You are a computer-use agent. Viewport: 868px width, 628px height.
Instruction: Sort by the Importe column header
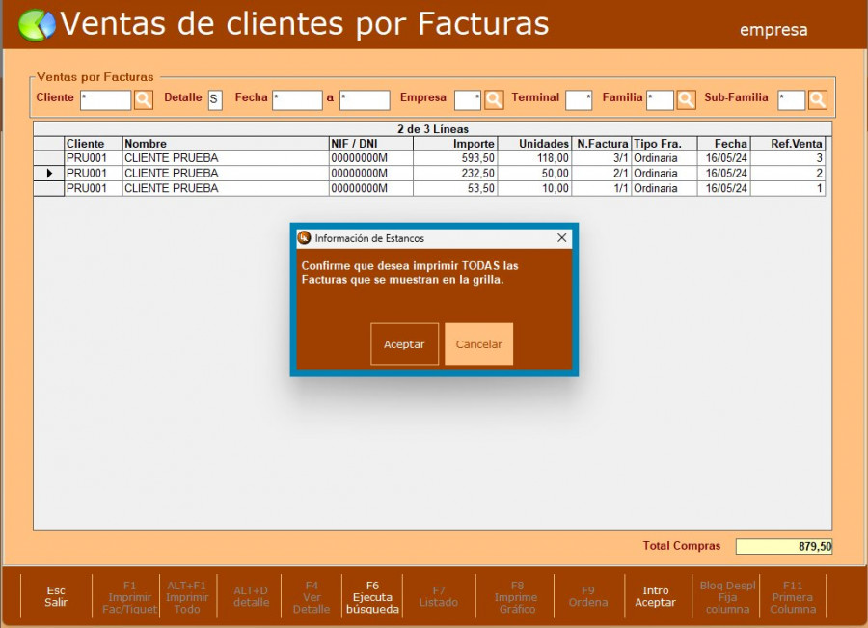[454, 144]
